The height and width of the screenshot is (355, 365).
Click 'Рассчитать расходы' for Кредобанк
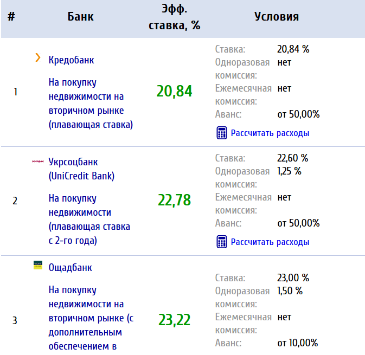click(270, 133)
